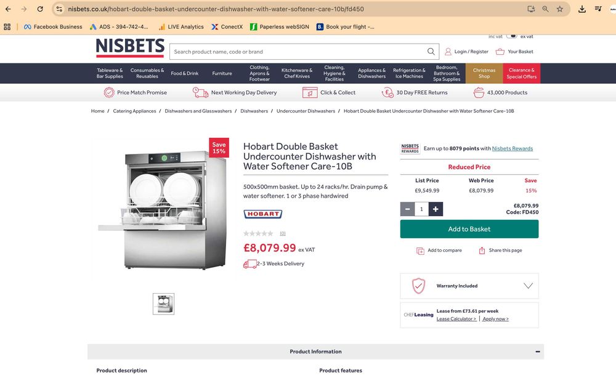Decrease quantity with the minus button
Screen dimensions: 616x378
[407, 209]
